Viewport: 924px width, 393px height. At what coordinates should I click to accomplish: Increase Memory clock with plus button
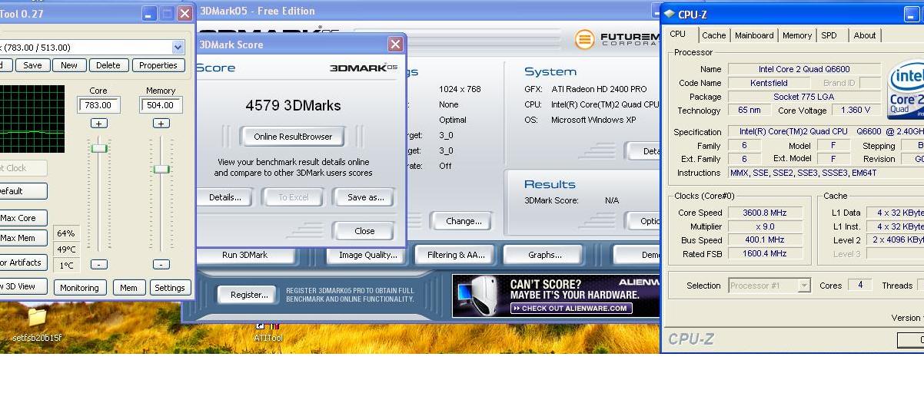(x=161, y=124)
